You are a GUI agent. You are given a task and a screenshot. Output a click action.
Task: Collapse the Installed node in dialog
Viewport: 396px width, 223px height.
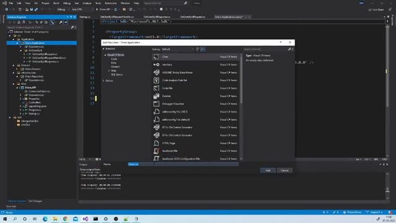tap(103, 48)
